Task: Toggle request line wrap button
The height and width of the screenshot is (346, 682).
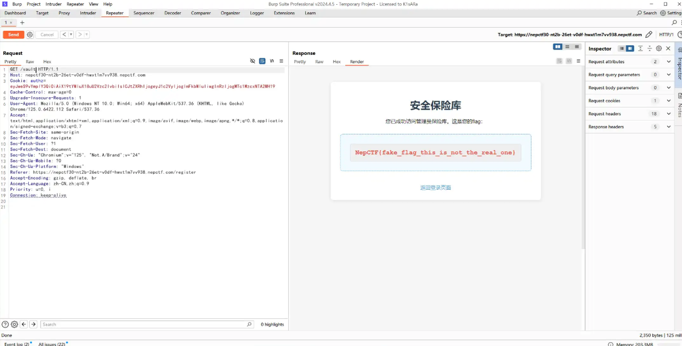Action: click(262, 61)
